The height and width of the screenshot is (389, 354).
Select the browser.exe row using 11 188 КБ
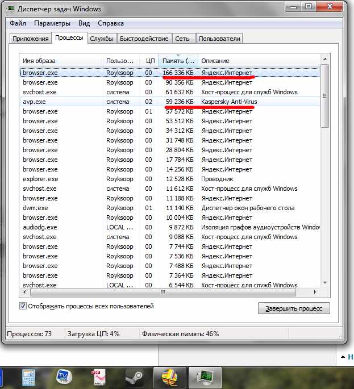170,198
